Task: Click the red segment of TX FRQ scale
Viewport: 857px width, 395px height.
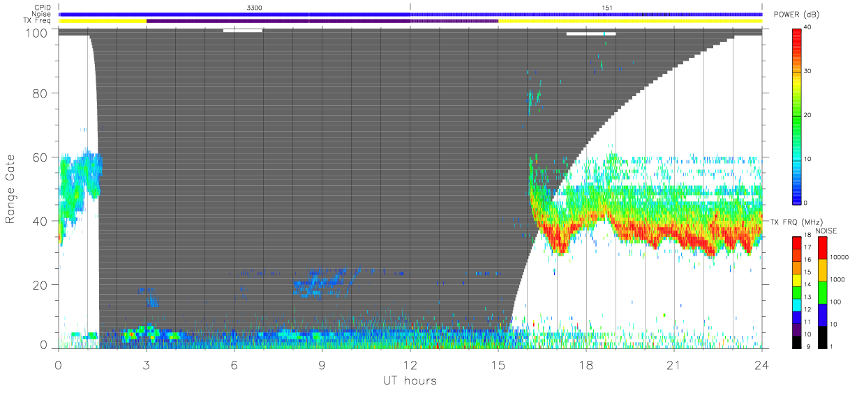Action: (796, 243)
